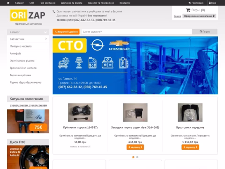Image resolution: width=225 pixels, height=169 pixels.
Task: Click the Диск R16 sidebar heading
Action: click(x=17, y=142)
